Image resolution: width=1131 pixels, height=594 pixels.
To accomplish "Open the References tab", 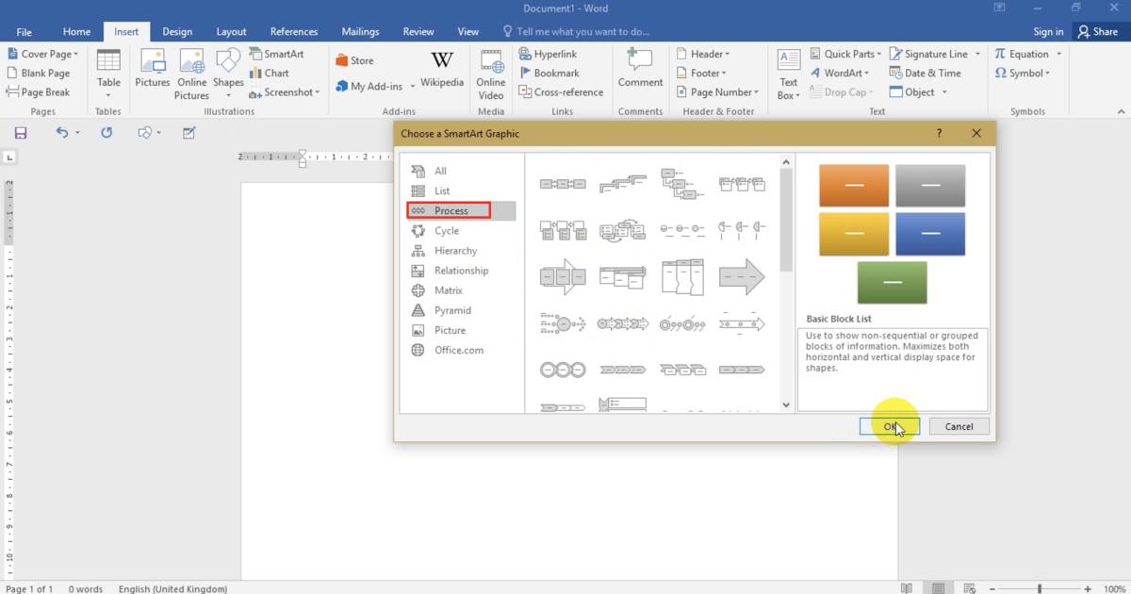I will click(x=294, y=32).
